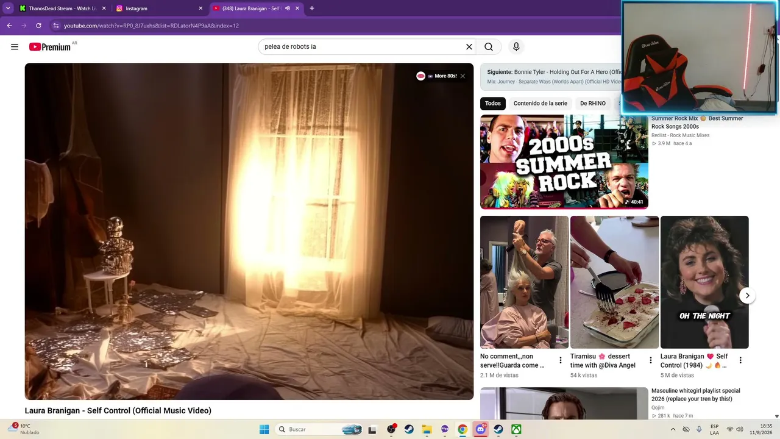Open Redlist - Rock Music Mixes channel
The height and width of the screenshot is (439, 780).
tap(680, 135)
